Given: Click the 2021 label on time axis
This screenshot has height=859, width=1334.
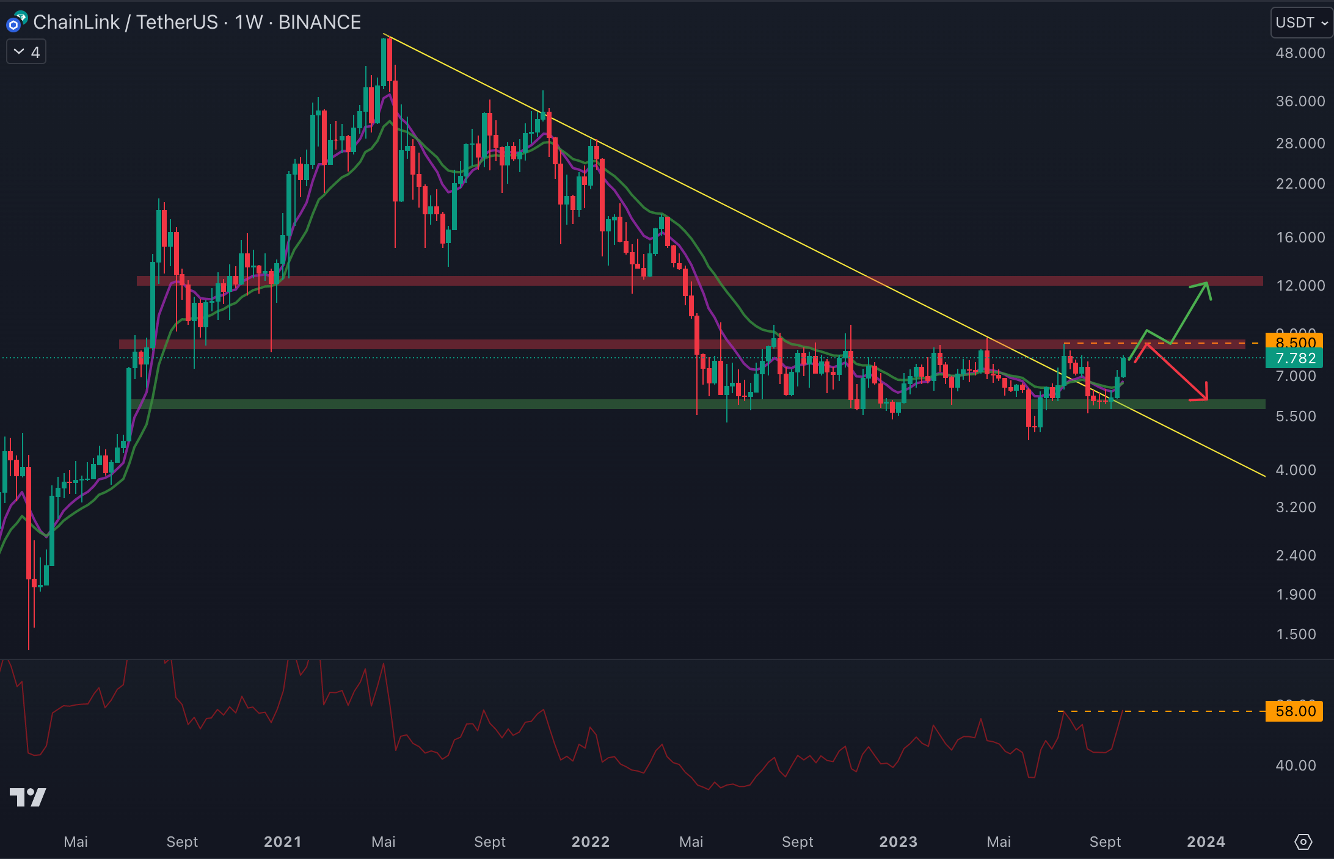Looking at the screenshot, I should coord(282,842).
